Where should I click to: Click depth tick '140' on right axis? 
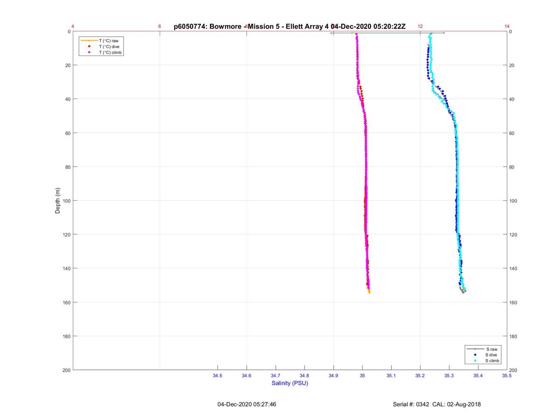click(x=514, y=268)
